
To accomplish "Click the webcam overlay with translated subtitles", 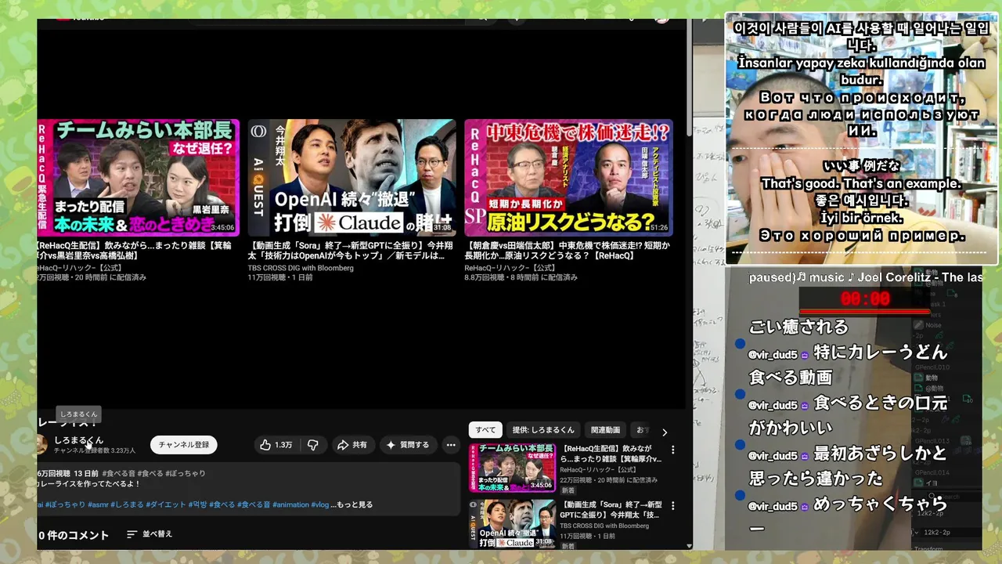I will pos(861,139).
